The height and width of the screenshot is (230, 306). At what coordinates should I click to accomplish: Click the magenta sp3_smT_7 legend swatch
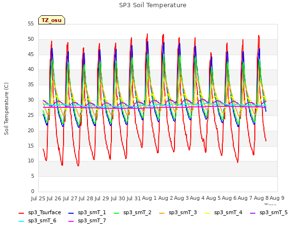[71, 221]
